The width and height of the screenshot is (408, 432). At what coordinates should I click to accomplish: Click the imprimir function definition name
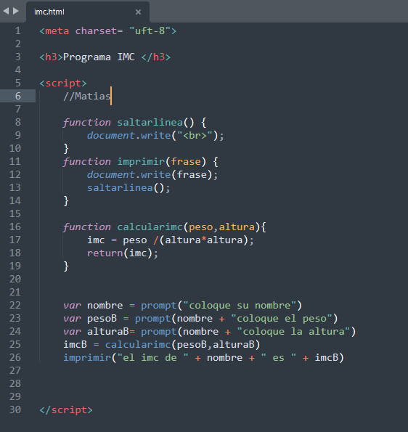(141, 161)
